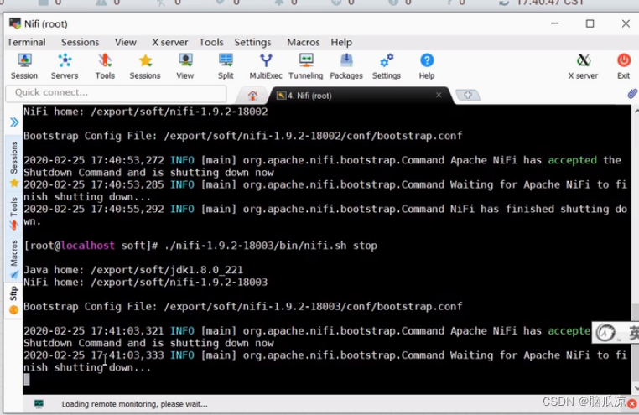Close the Nifi (root) terminal tab

439,95
